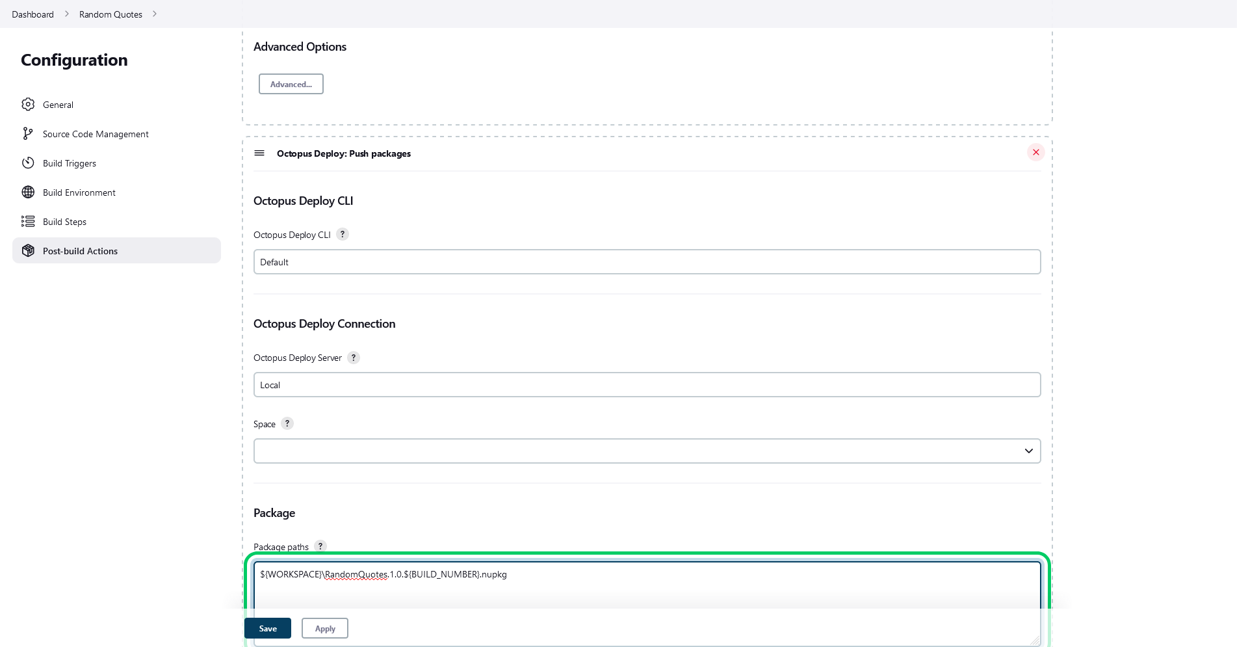Open the Space dropdown
The height and width of the screenshot is (647, 1248).
647,451
